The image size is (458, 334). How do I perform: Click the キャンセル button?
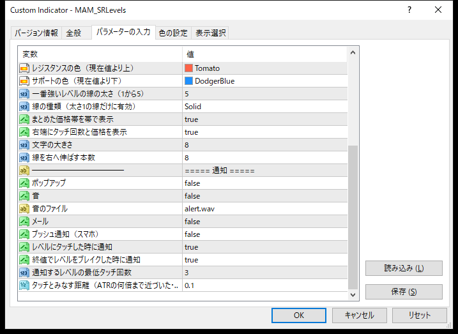click(x=359, y=315)
